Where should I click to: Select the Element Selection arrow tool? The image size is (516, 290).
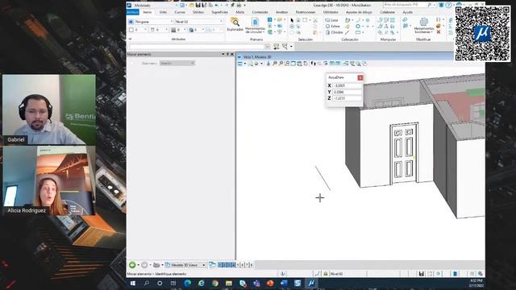(x=292, y=20)
